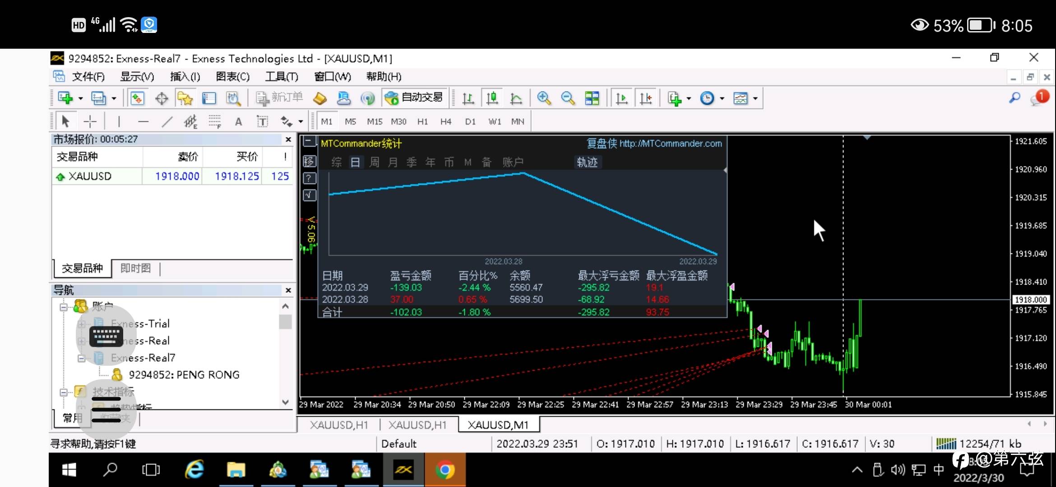Click the search magnifier in toolbar

click(x=1014, y=98)
